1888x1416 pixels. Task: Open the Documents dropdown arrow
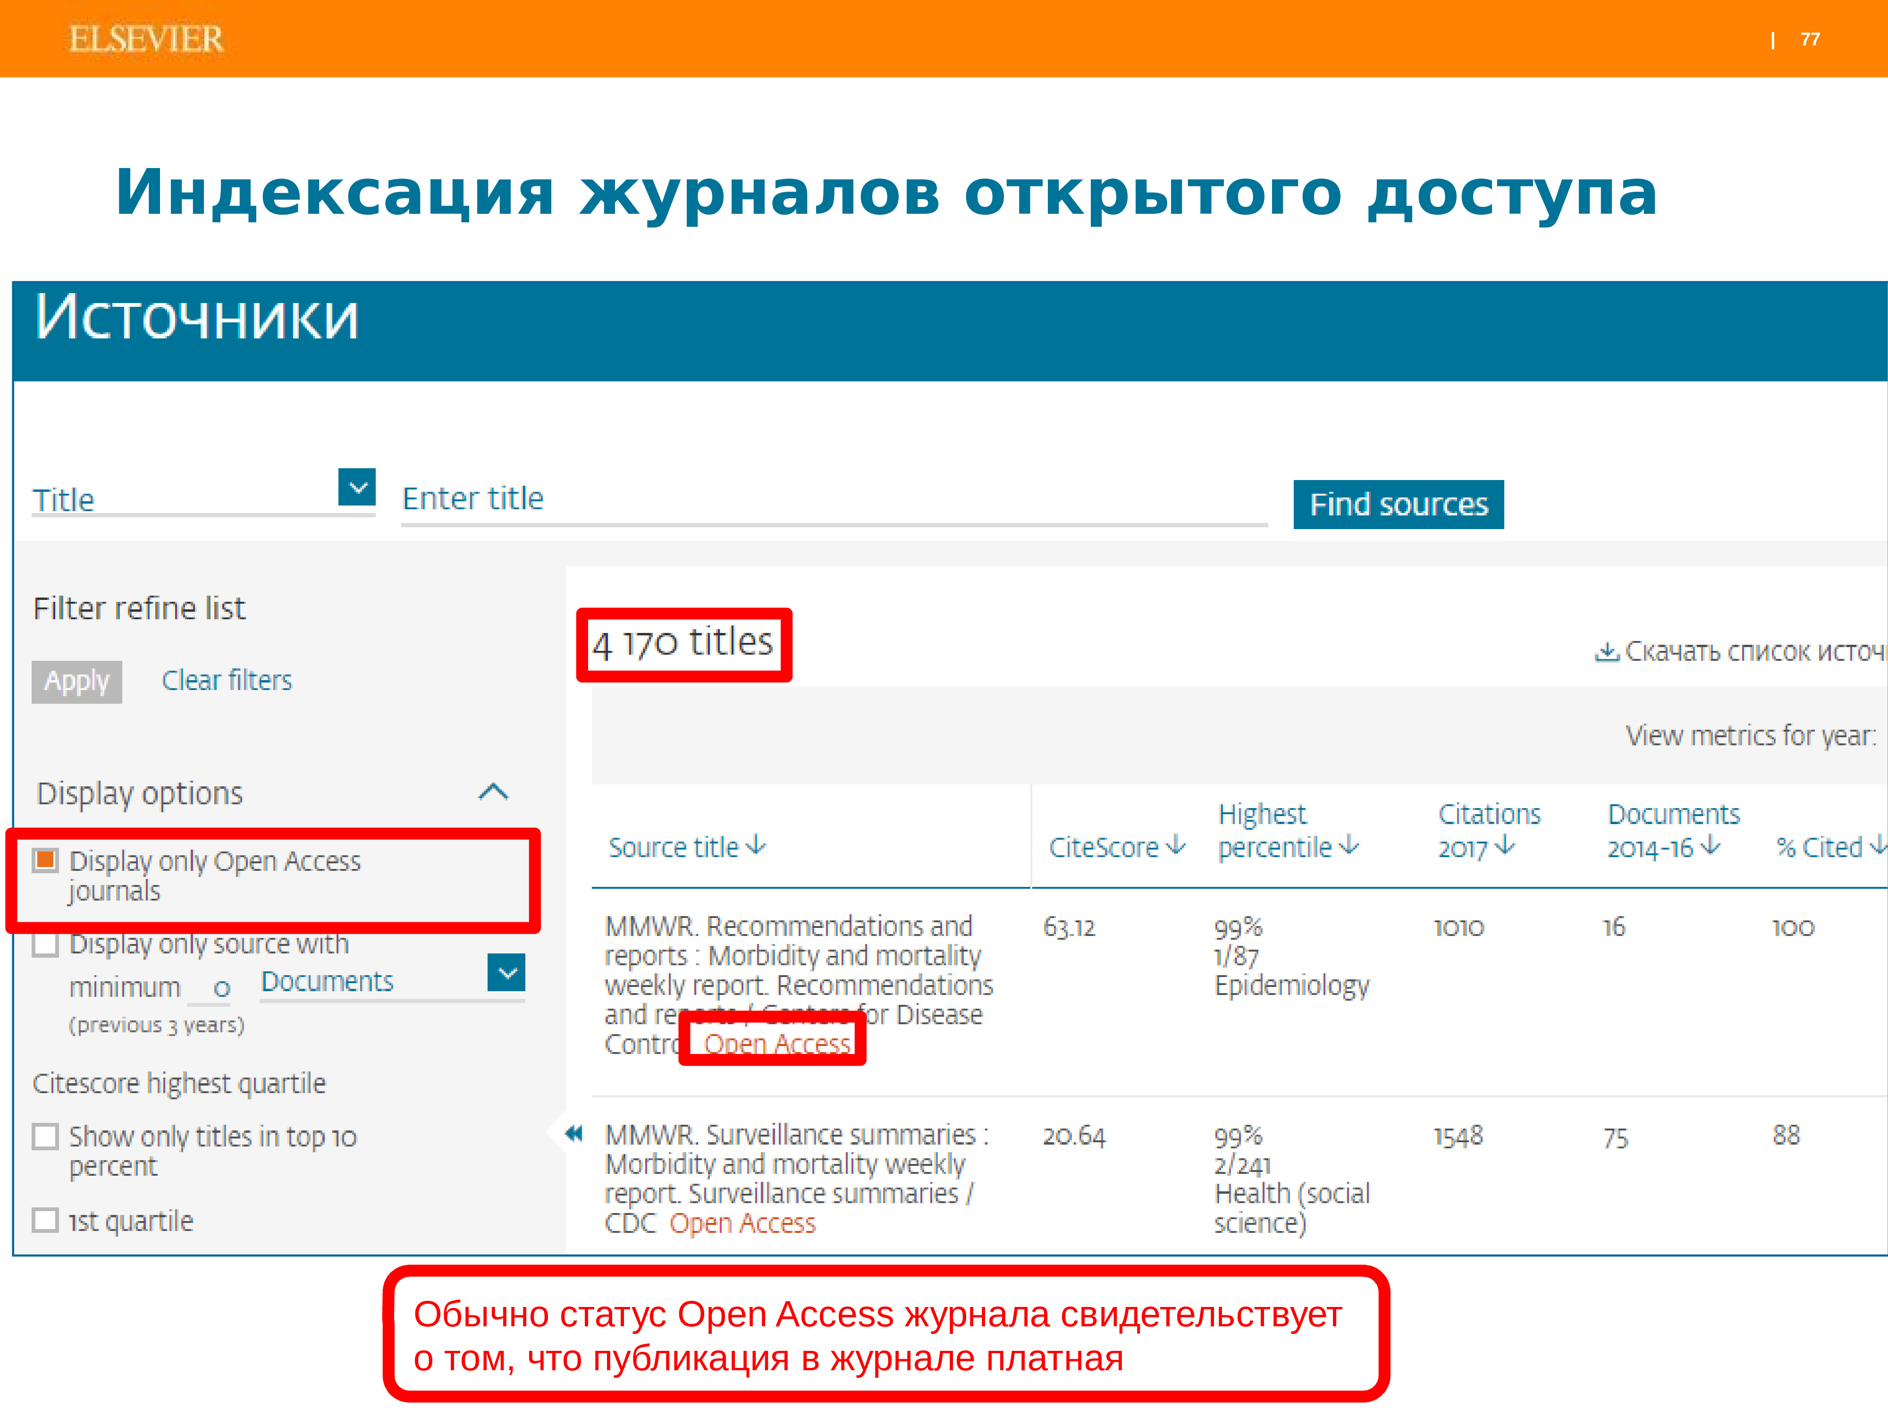(506, 972)
